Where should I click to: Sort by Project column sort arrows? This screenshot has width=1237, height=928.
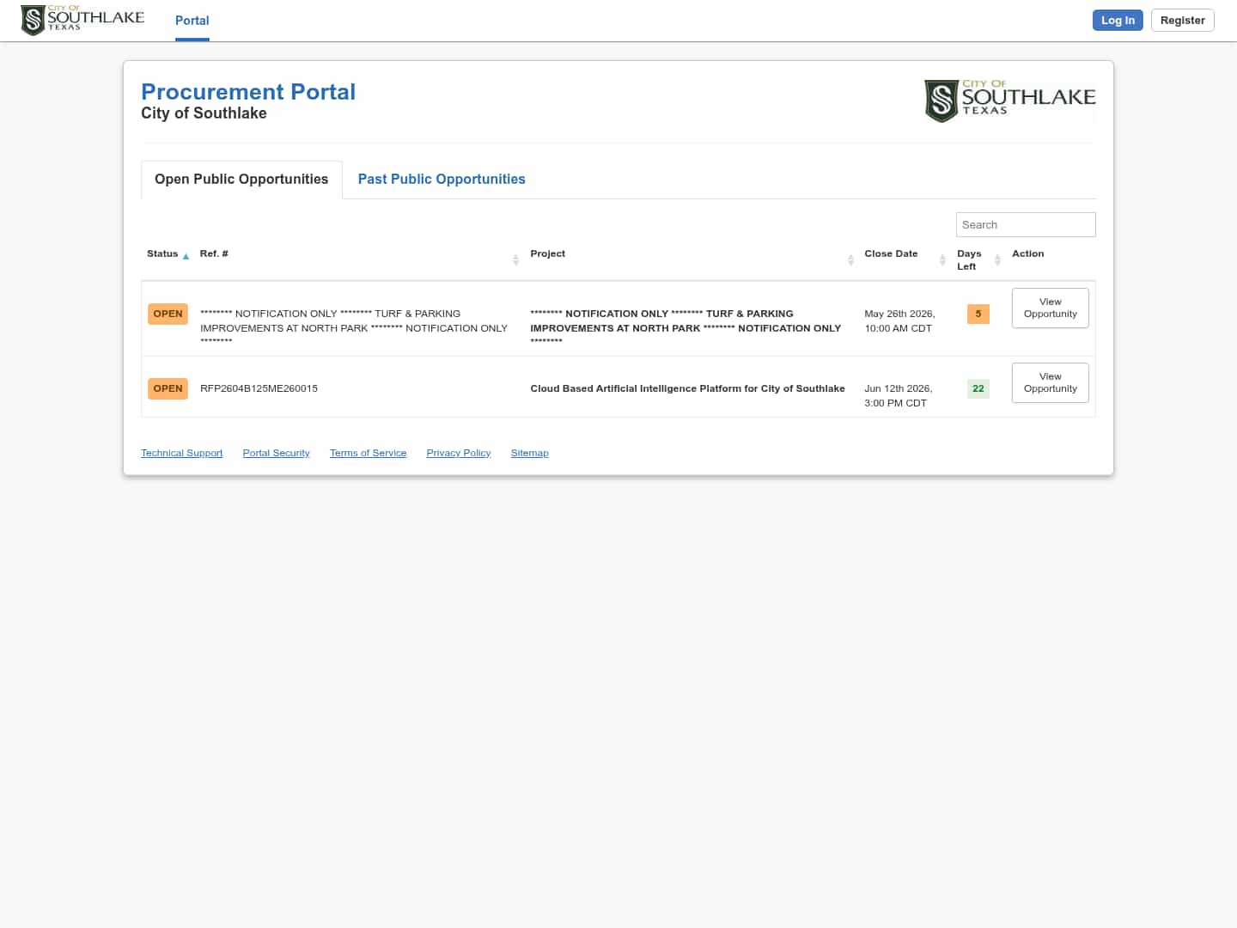tap(850, 259)
